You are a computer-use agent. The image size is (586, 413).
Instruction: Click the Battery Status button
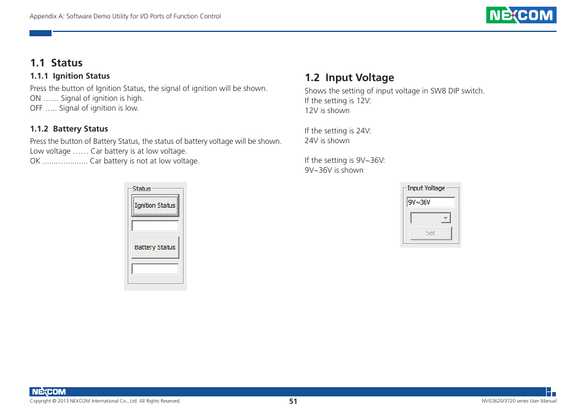[x=155, y=247]
